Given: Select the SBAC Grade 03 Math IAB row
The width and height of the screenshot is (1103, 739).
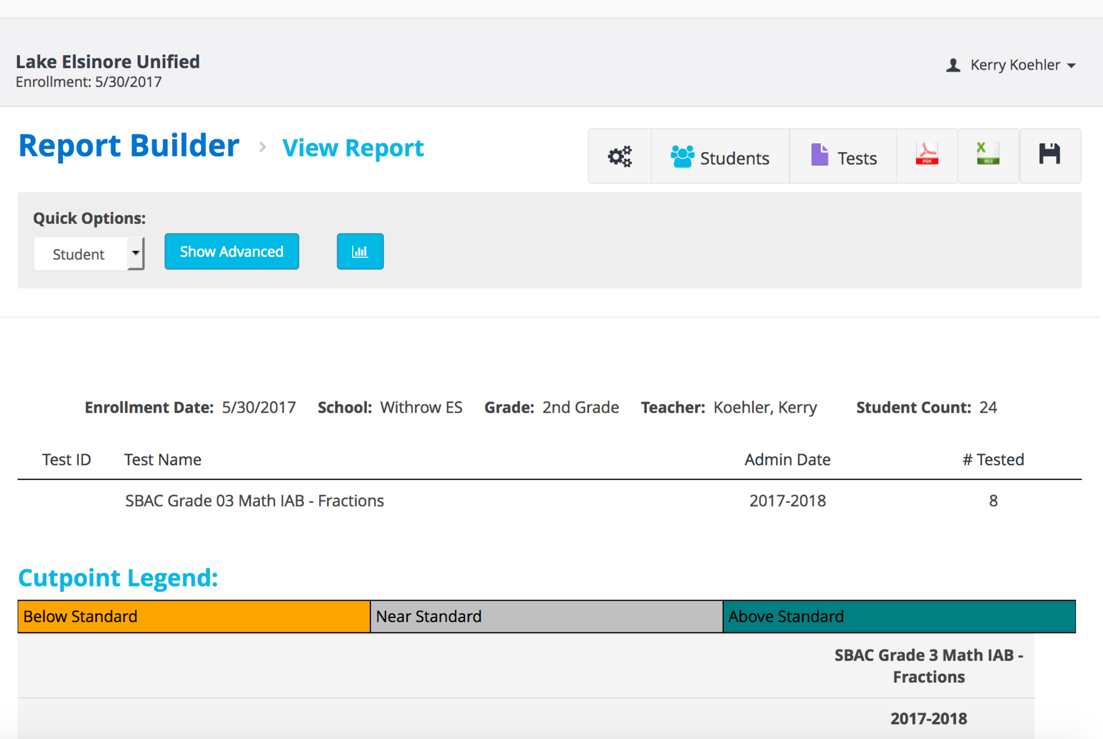Looking at the screenshot, I should click(254, 501).
